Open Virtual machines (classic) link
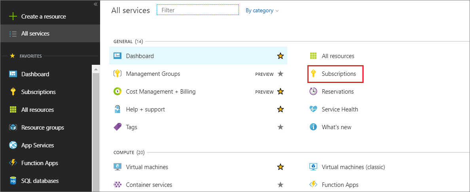Screen dimensions: 470x192 pos(353,167)
